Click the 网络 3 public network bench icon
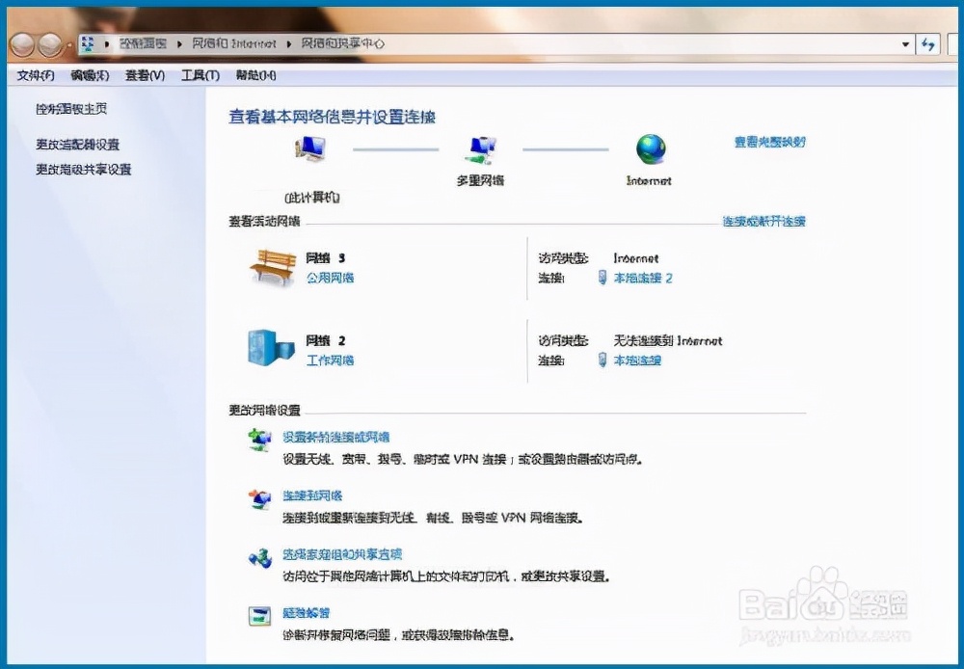964x669 pixels. coord(273,265)
